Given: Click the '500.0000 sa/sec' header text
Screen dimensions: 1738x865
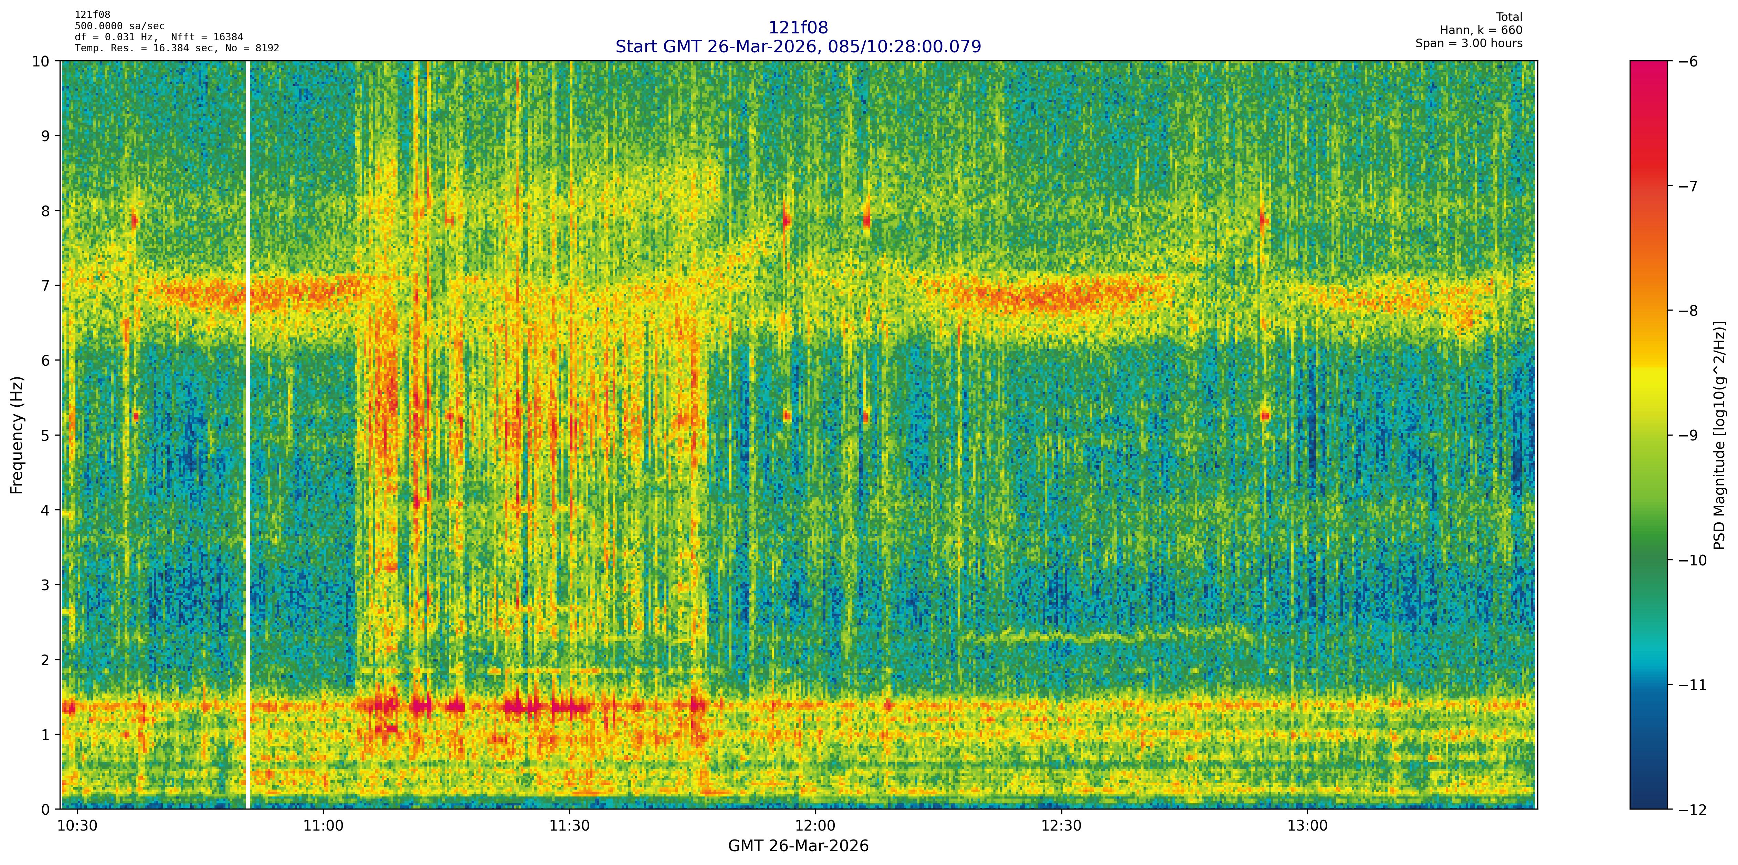Looking at the screenshot, I should [119, 26].
